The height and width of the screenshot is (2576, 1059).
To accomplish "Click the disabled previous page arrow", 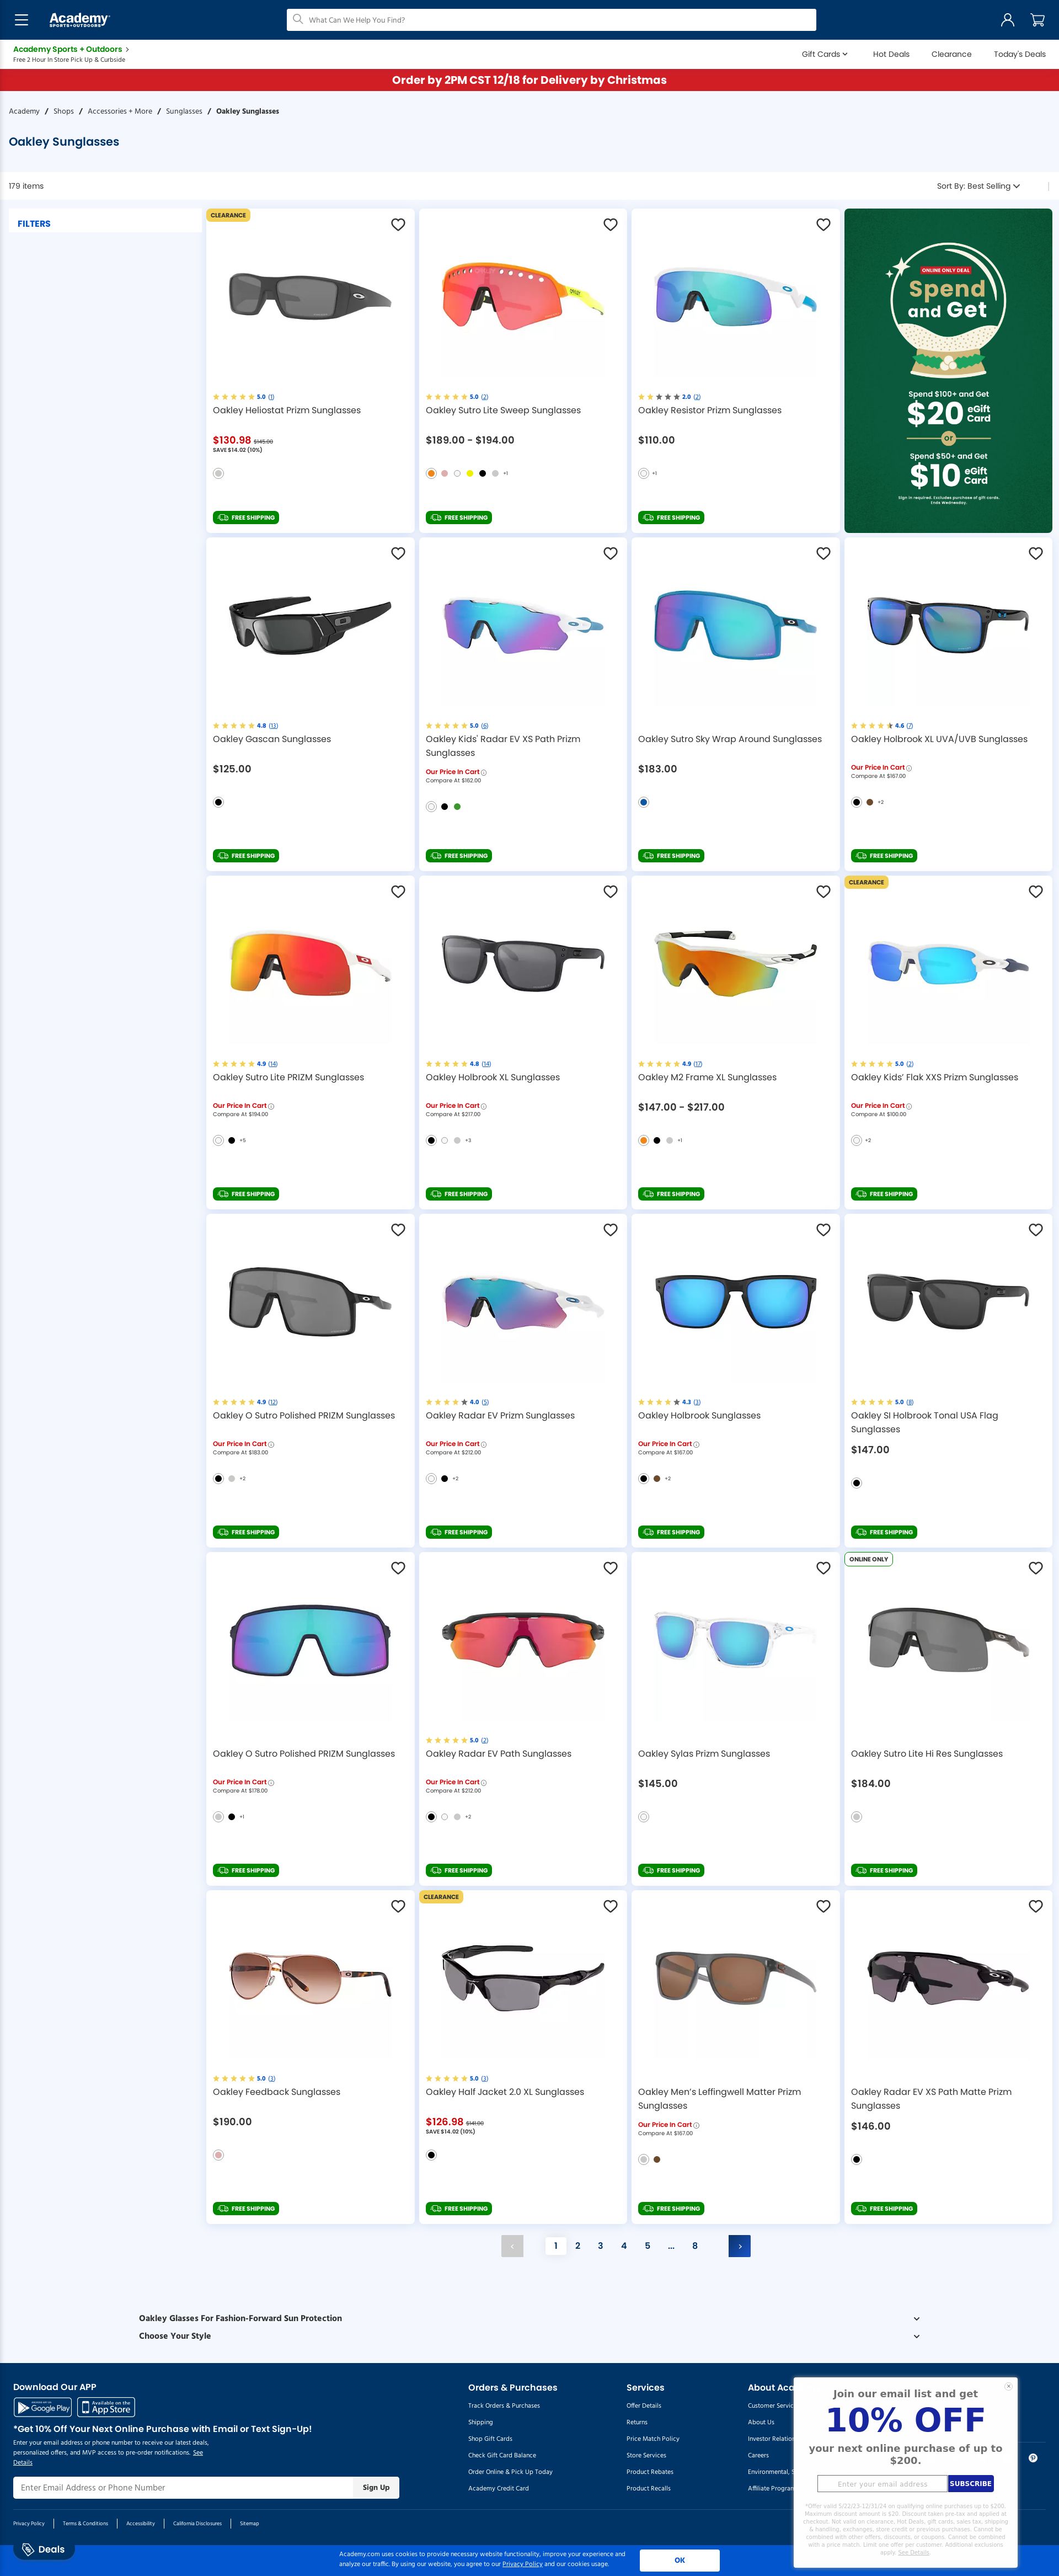I will click(x=512, y=2246).
